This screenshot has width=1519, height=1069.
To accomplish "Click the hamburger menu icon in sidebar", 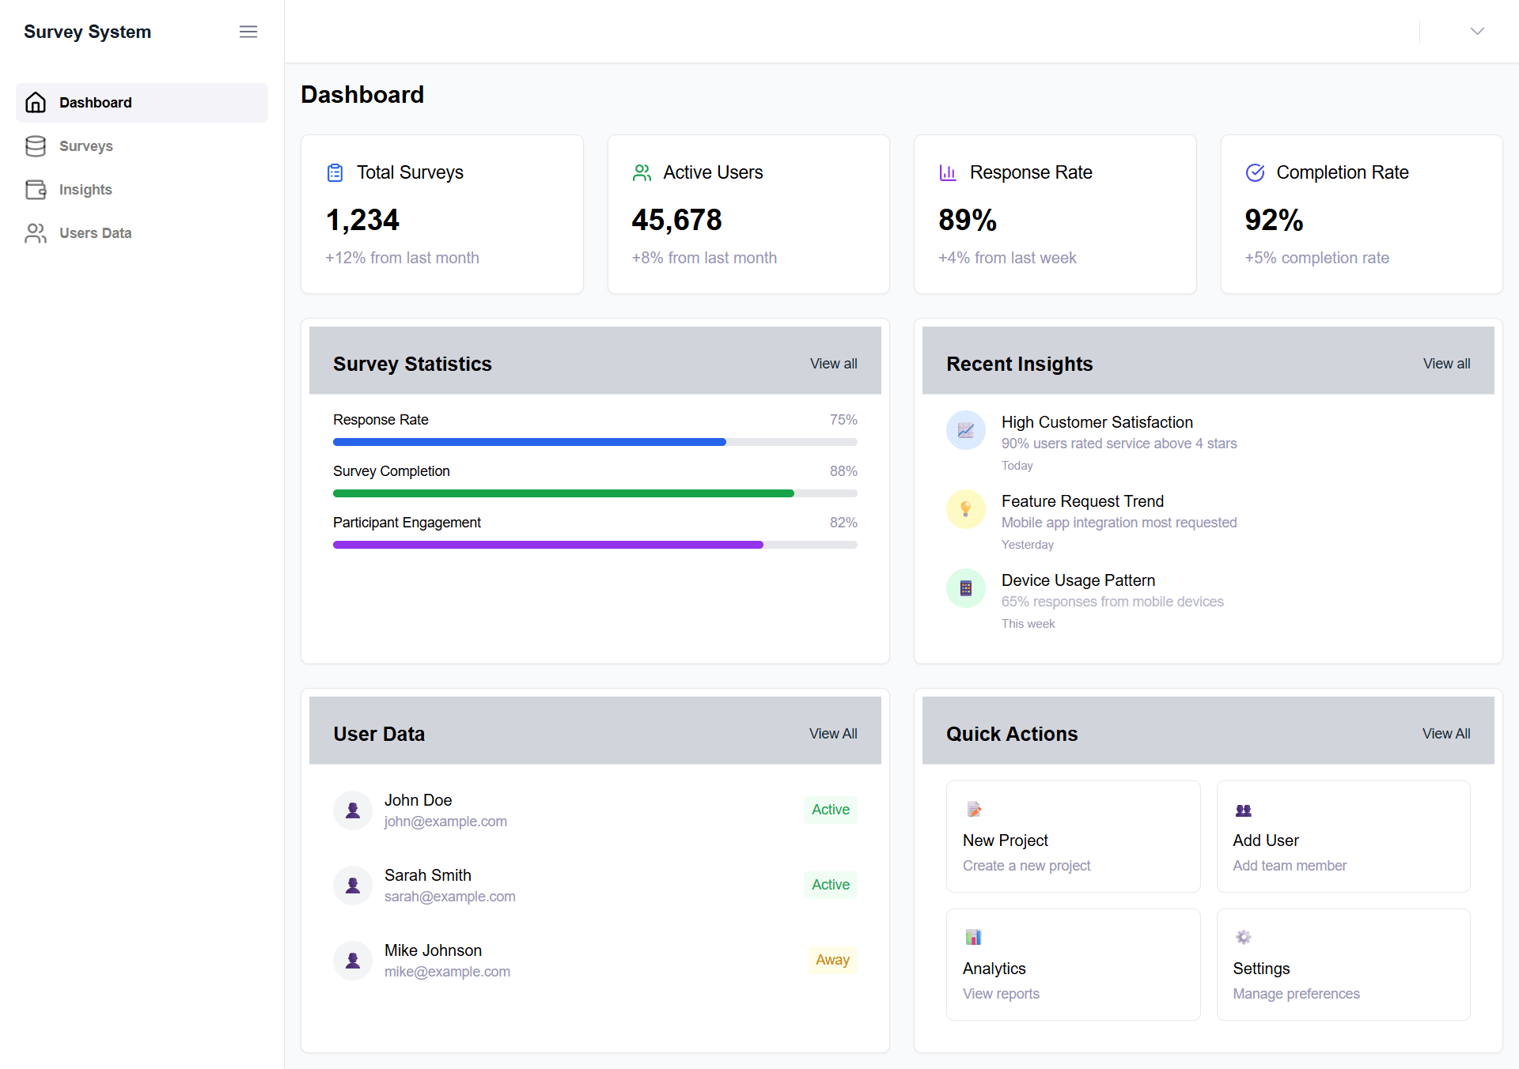I will (x=248, y=32).
